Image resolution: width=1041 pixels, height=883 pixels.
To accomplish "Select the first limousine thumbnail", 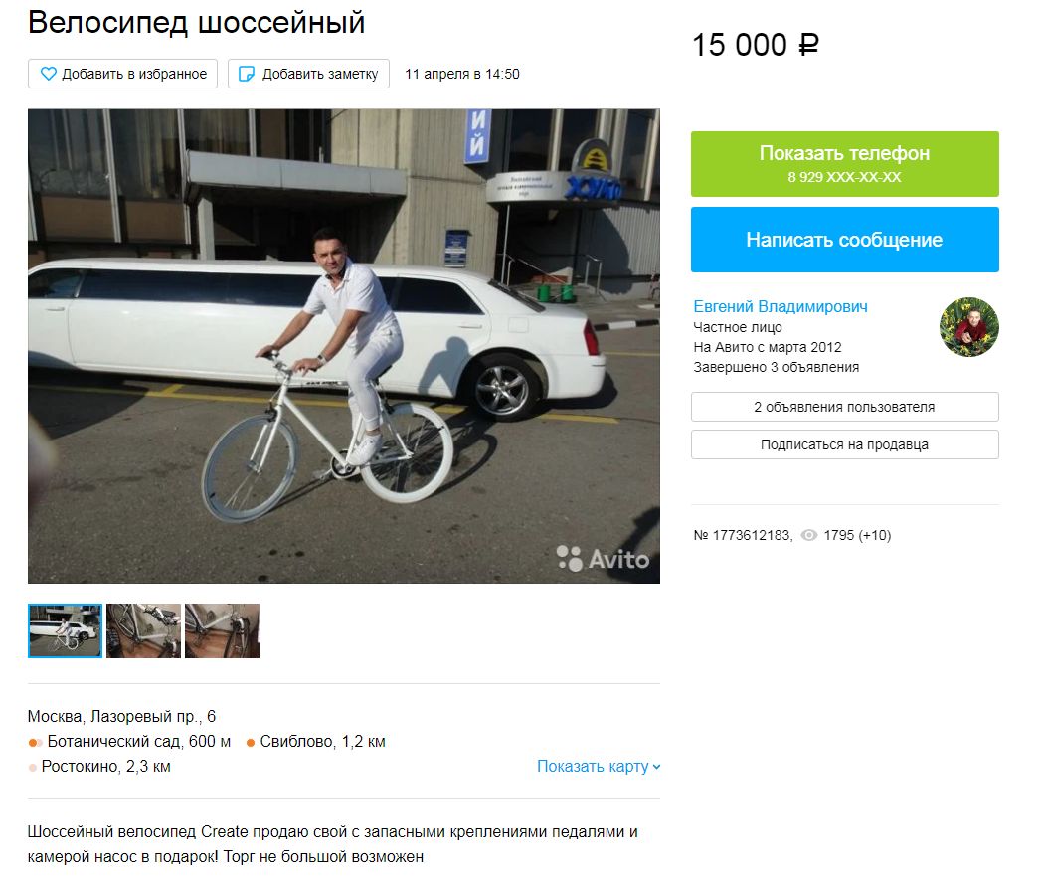I will 65,630.
